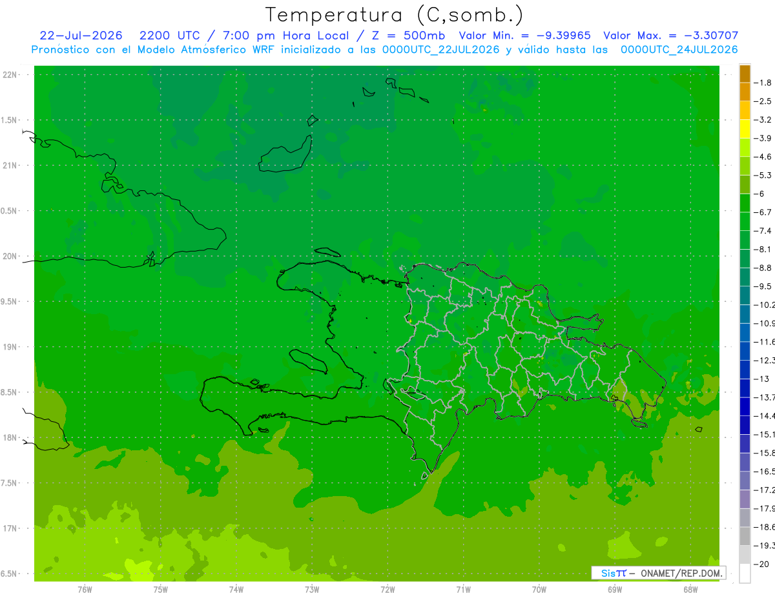Click the "76W" longitude axis label
The image size is (775, 598).
[85, 590]
